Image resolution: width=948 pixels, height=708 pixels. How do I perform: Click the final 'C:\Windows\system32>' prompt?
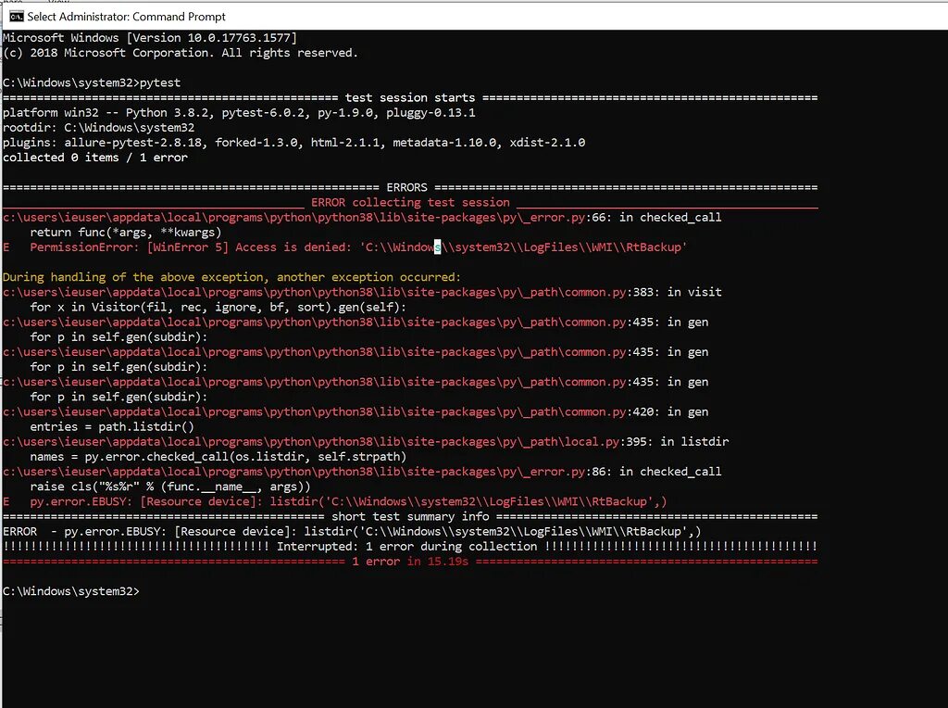click(70, 591)
